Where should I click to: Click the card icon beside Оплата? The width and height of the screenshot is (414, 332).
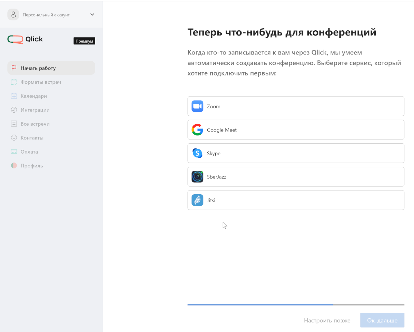pyautogui.click(x=14, y=152)
